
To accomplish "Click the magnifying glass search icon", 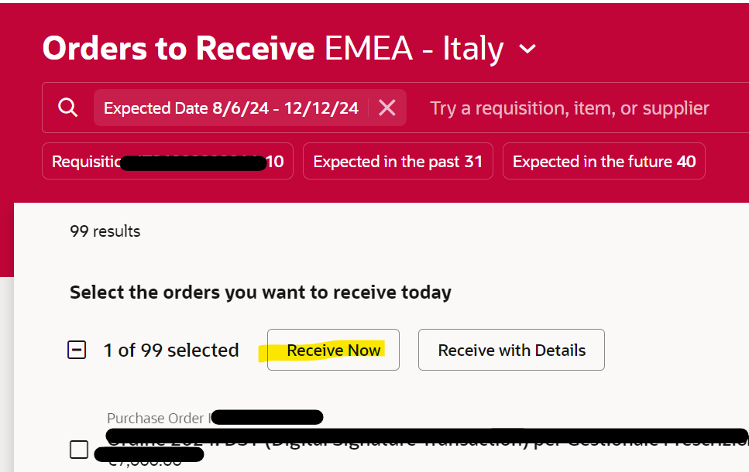I will 67,108.
